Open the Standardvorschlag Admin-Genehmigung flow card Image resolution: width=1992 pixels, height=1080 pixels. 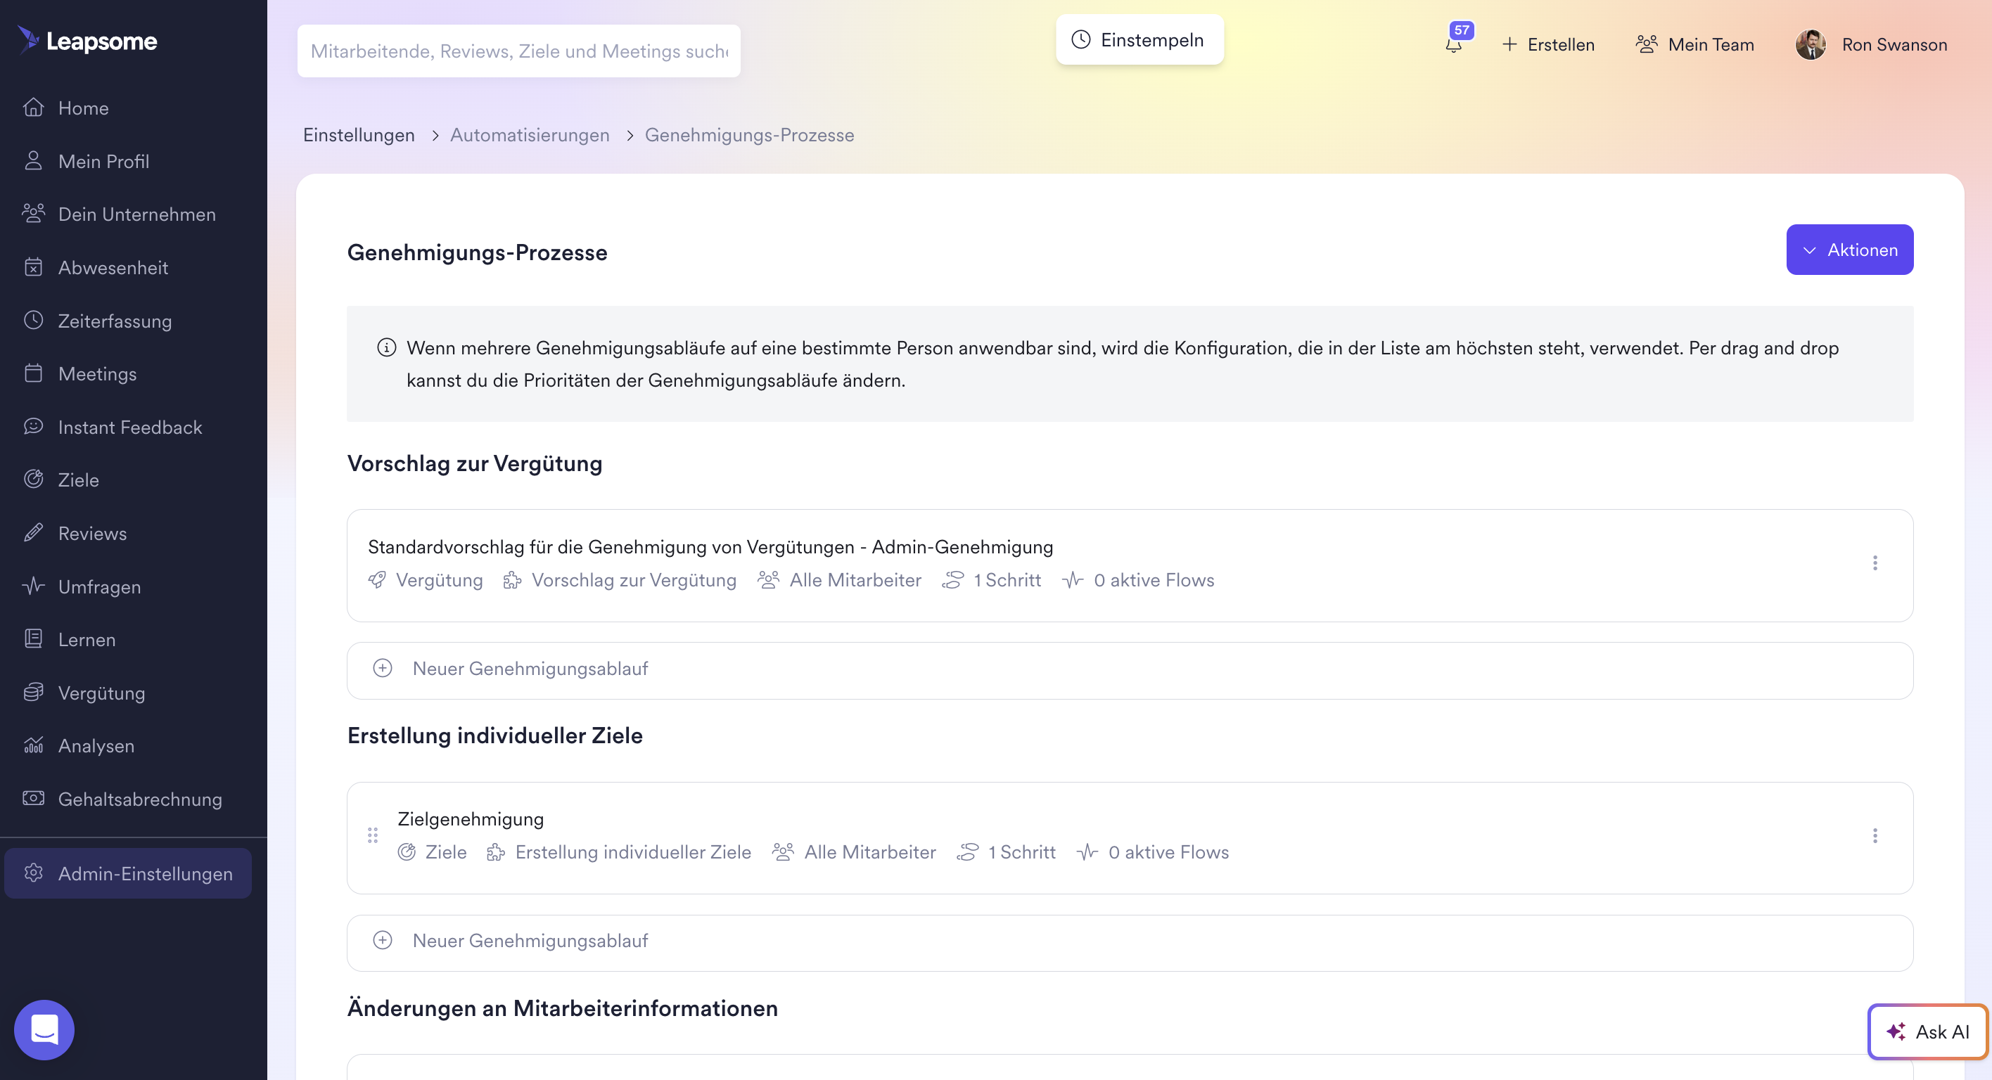tap(1130, 565)
